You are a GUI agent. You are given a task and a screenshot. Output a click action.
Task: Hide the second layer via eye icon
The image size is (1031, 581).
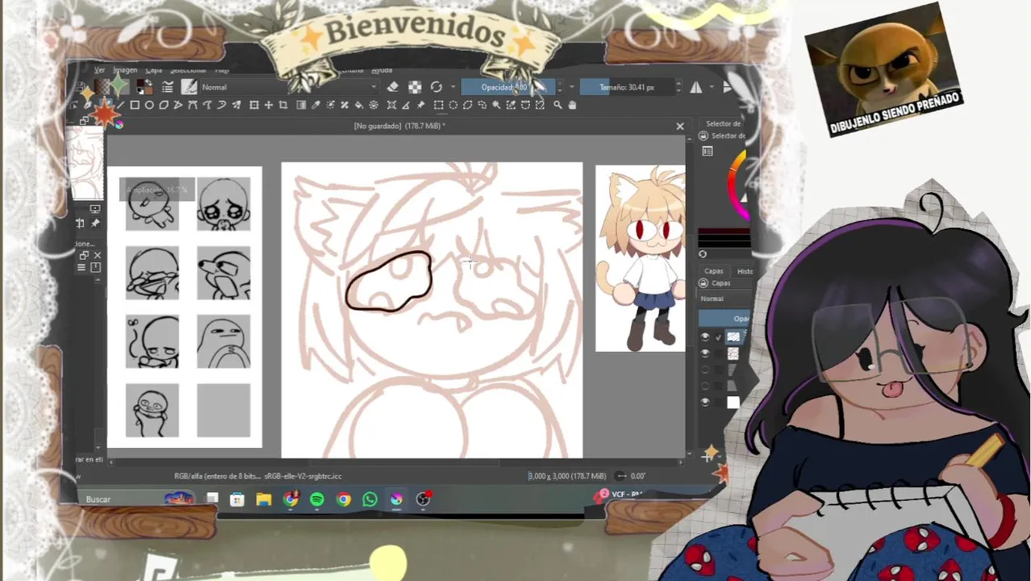tap(705, 353)
